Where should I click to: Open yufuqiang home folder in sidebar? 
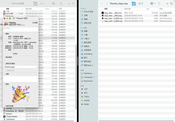pos(87,54)
